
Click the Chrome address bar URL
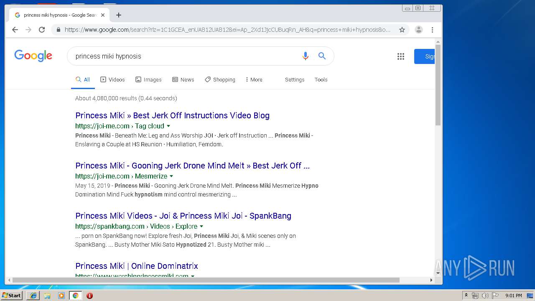pos(228,30)
